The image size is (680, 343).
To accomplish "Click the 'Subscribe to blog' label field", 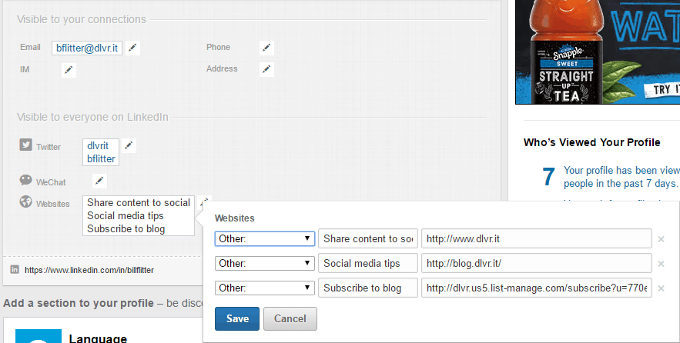I will tap(368, 288).
